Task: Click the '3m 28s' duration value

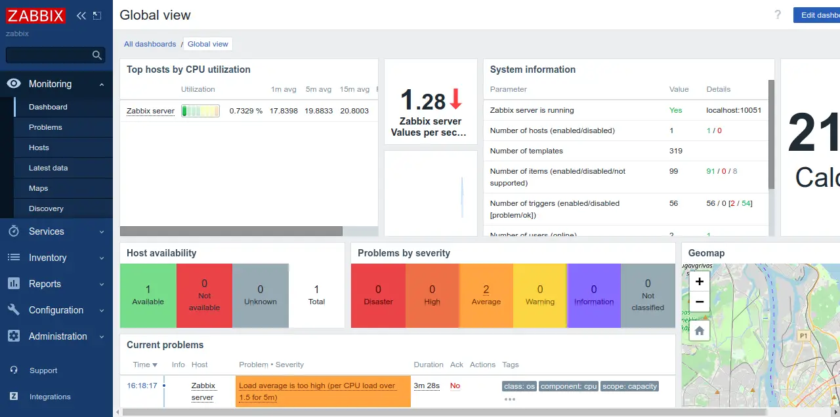Action: click(x=427, y=386)
